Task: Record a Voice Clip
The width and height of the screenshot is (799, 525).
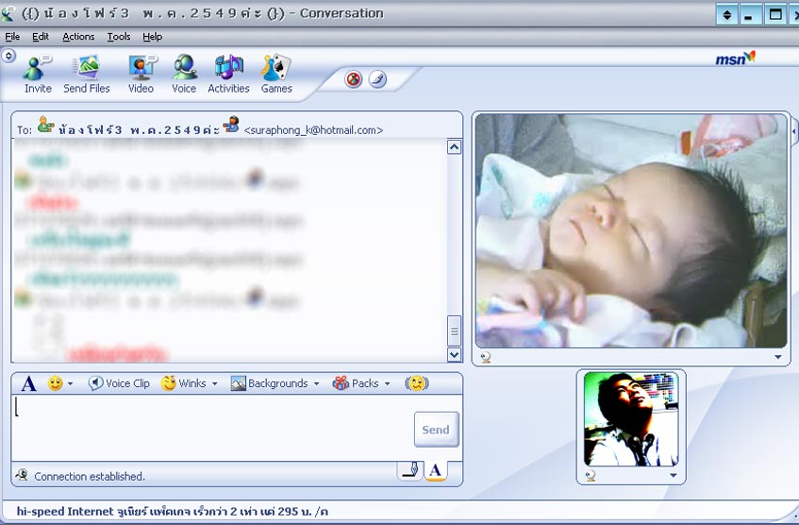Action: click(119, 383)
